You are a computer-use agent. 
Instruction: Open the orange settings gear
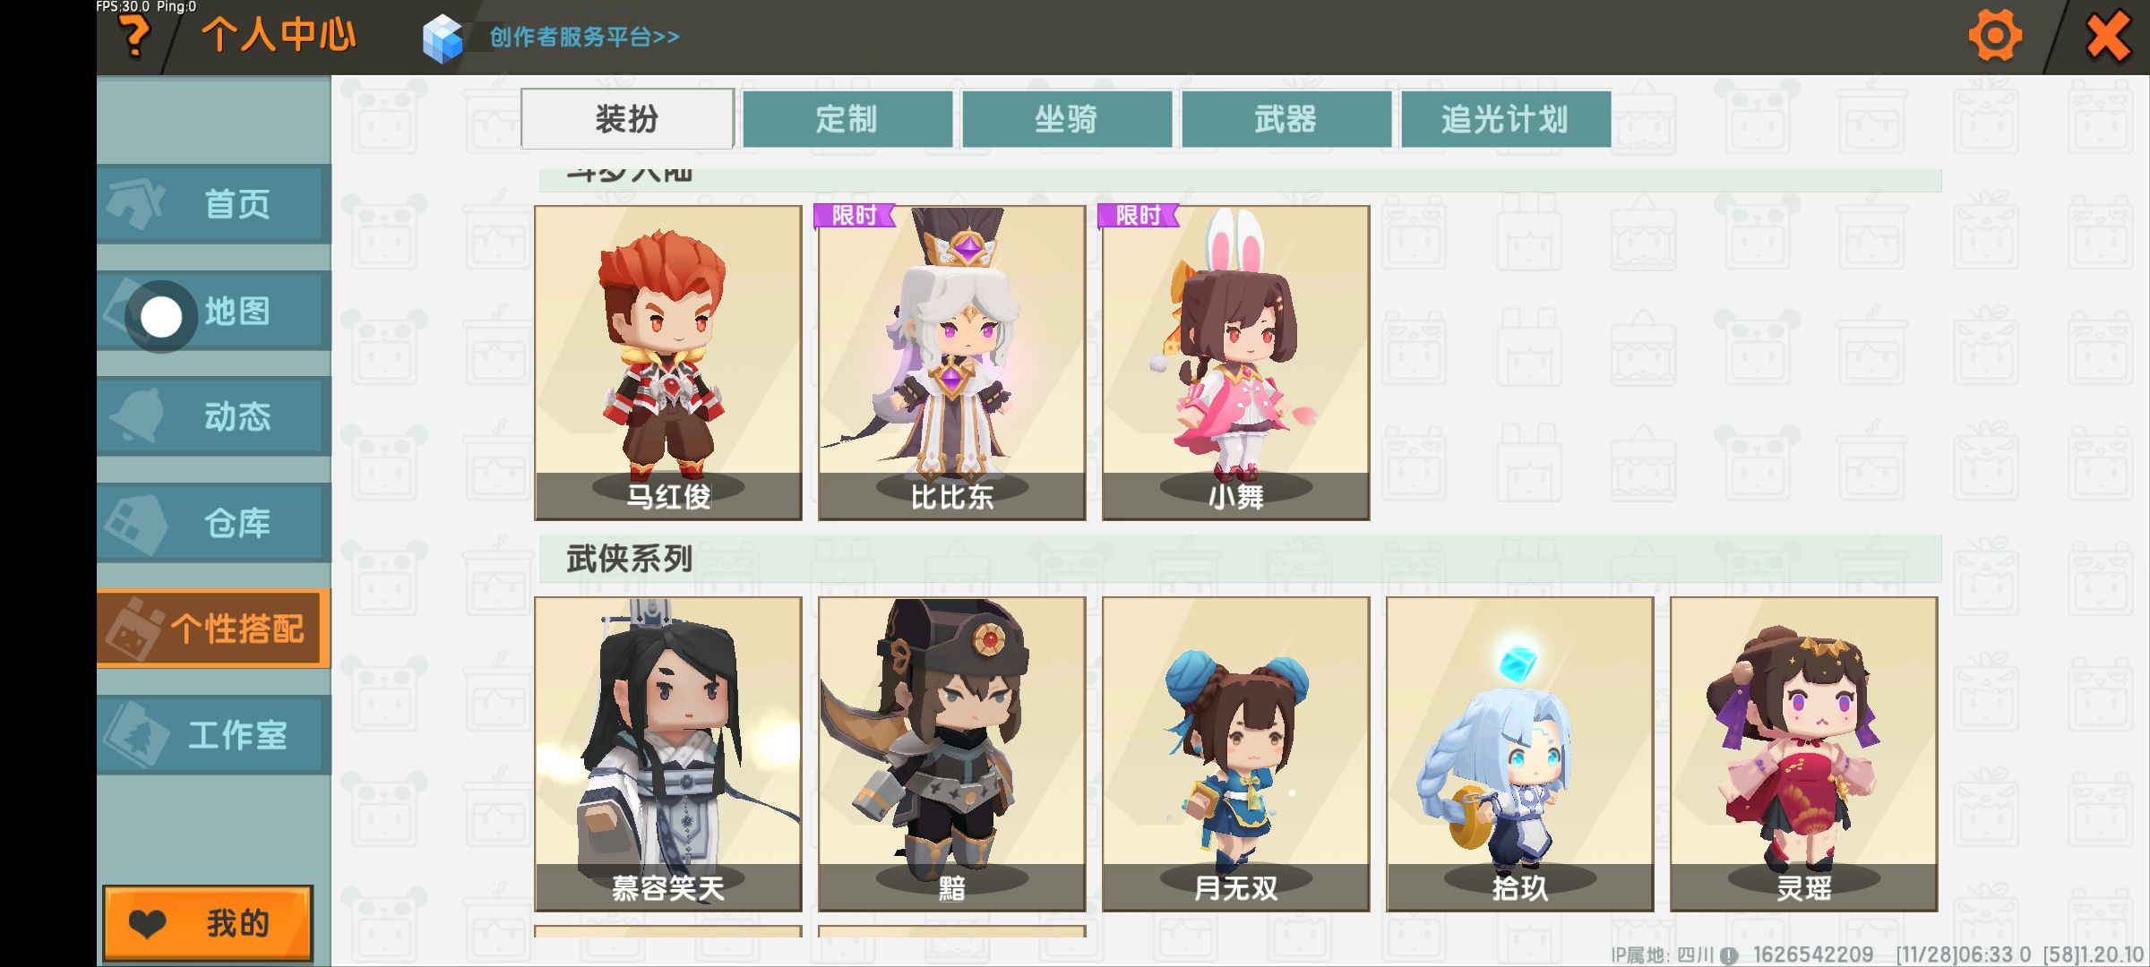tap(1995, 36)
